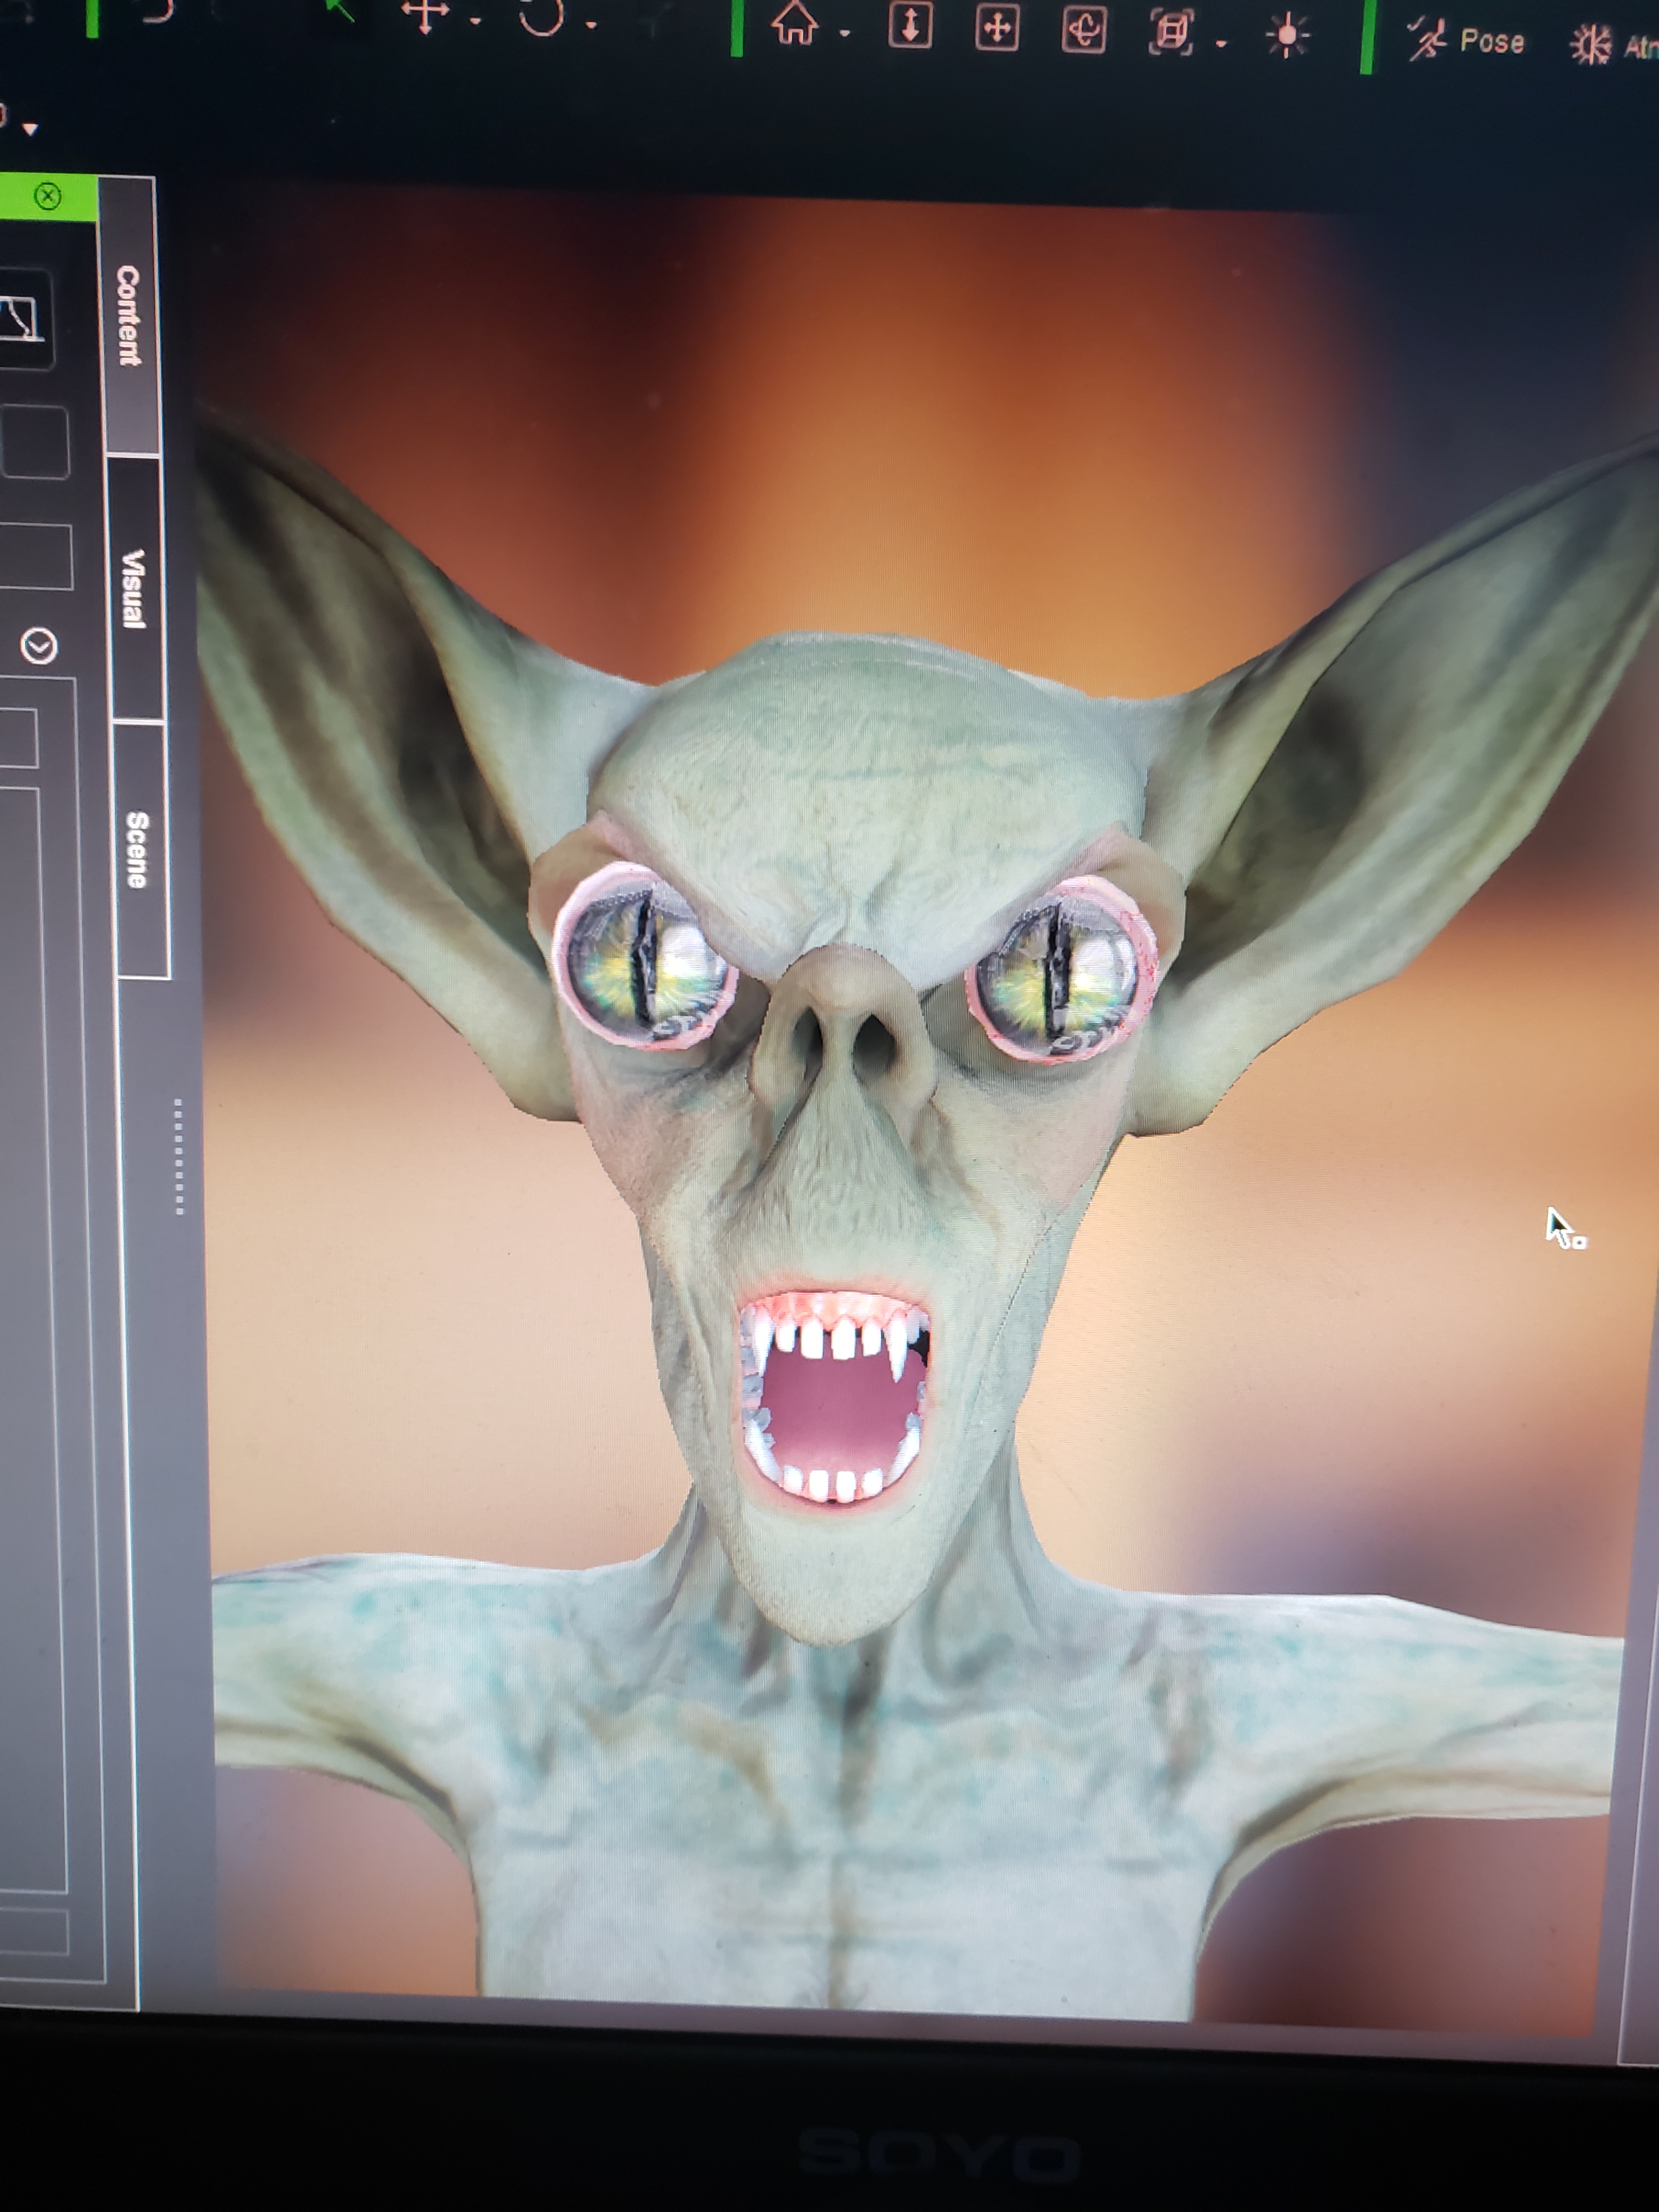Click the frame selected object icon

pyautogui.click(x=1172, y=33)
